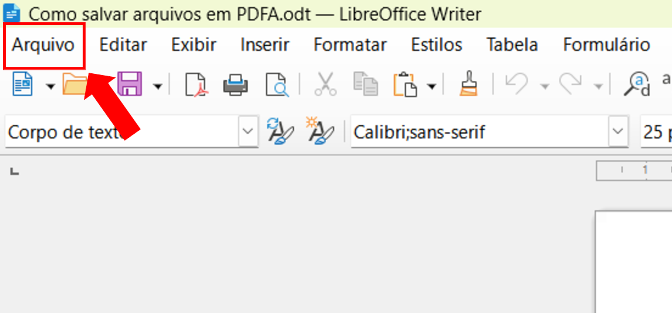Create new style from selection
672x313 pixels.
[320, 131]
